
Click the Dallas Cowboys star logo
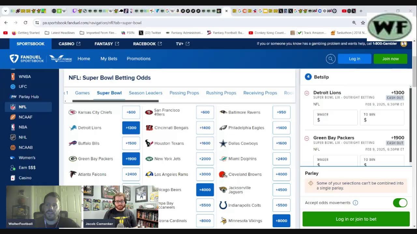(223, 143)
